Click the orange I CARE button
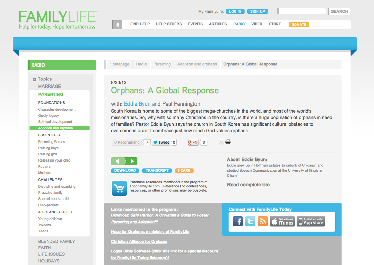374x265 pixels. pyautogui.click(x=184, y=170)
